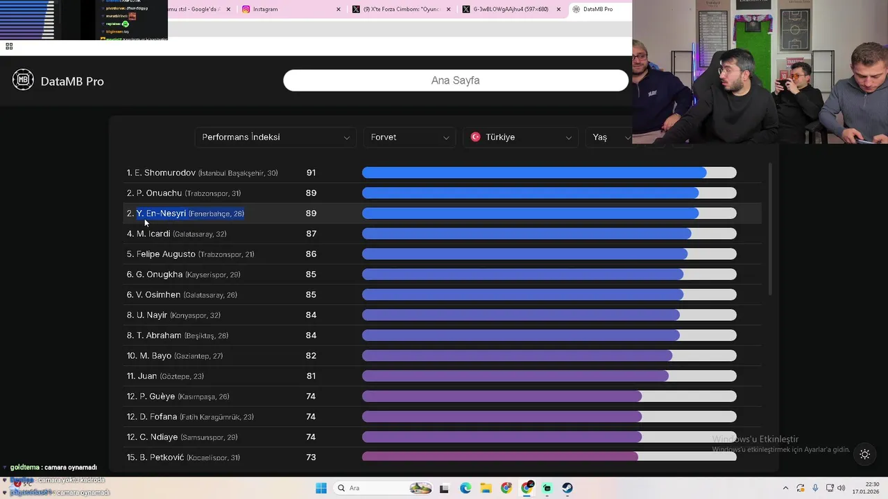Open the Y. En-Nesyri player row
The width and height of the screenshot is (888, 499).
point(442,213)
